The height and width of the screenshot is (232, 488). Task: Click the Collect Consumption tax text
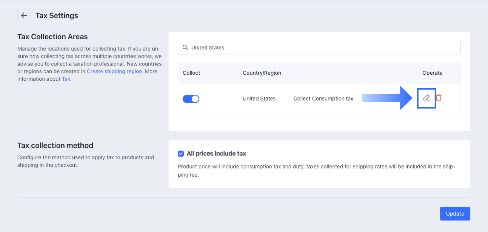coord(323,98)
